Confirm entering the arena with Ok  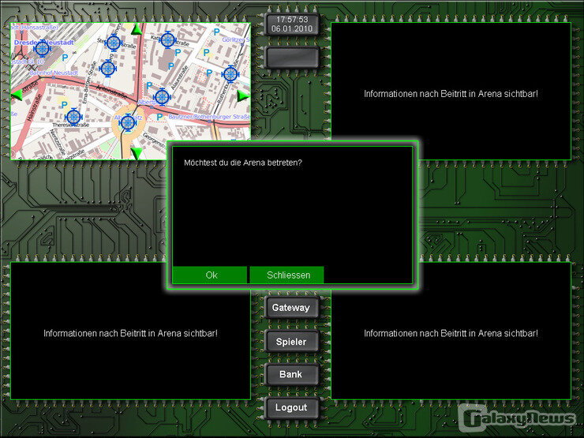[x=210, y=275]
